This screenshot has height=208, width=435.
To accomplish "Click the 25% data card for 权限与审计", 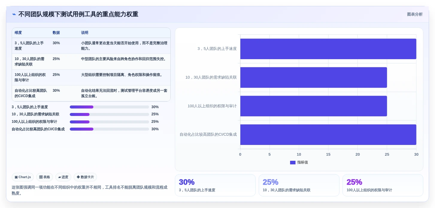I will [x=383, y=185].
